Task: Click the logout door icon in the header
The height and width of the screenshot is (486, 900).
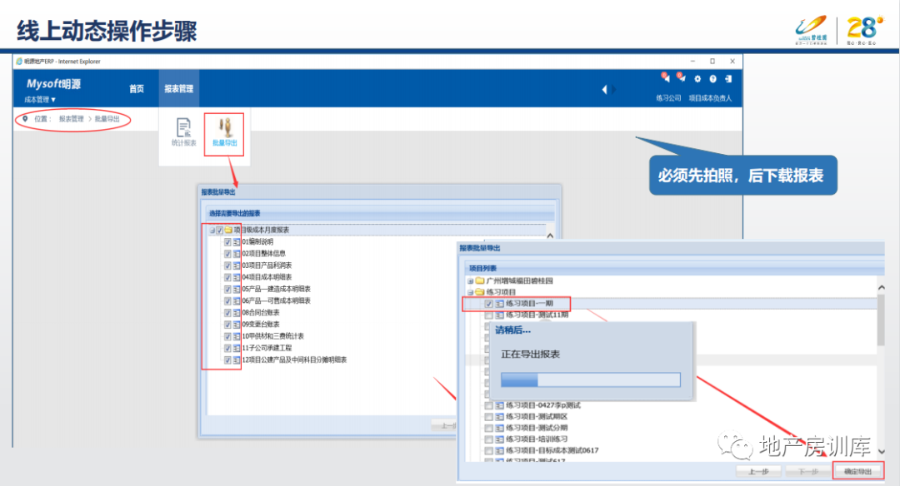Action: pyautogui.click(x=728, y=79)
